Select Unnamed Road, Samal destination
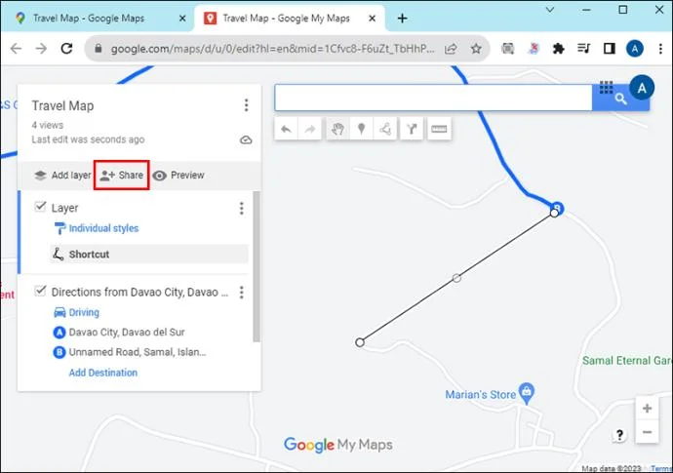 tap(138, 352)
